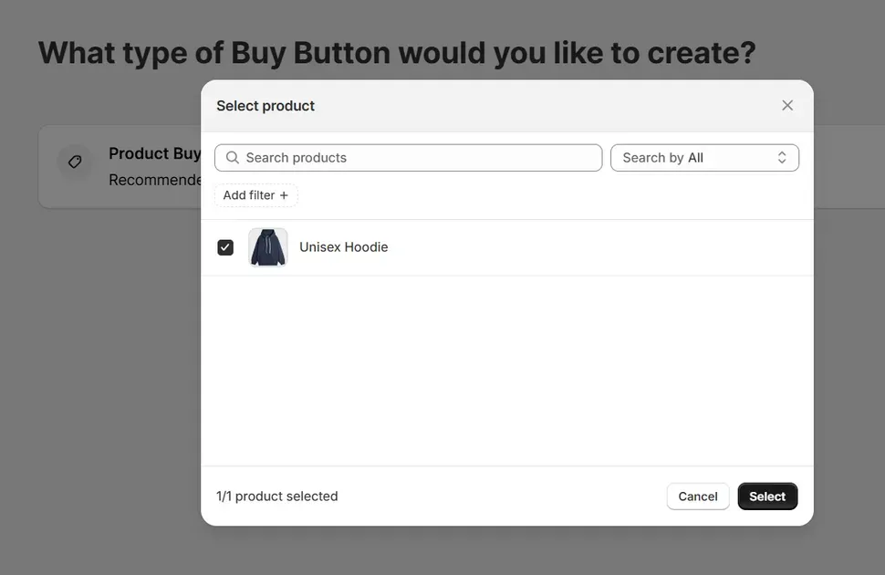Confirm with the Select button
The image size is (885, 575).
(766, 496)
